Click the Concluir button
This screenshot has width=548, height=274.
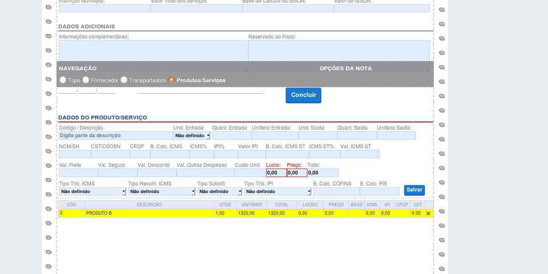[x=303, y=95]
